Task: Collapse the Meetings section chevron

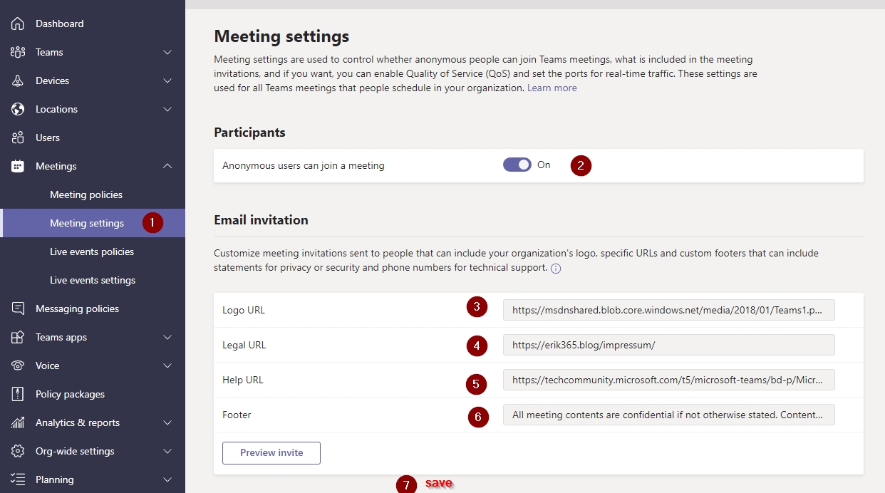Action: pyautogui.click(x=167, y=166)
